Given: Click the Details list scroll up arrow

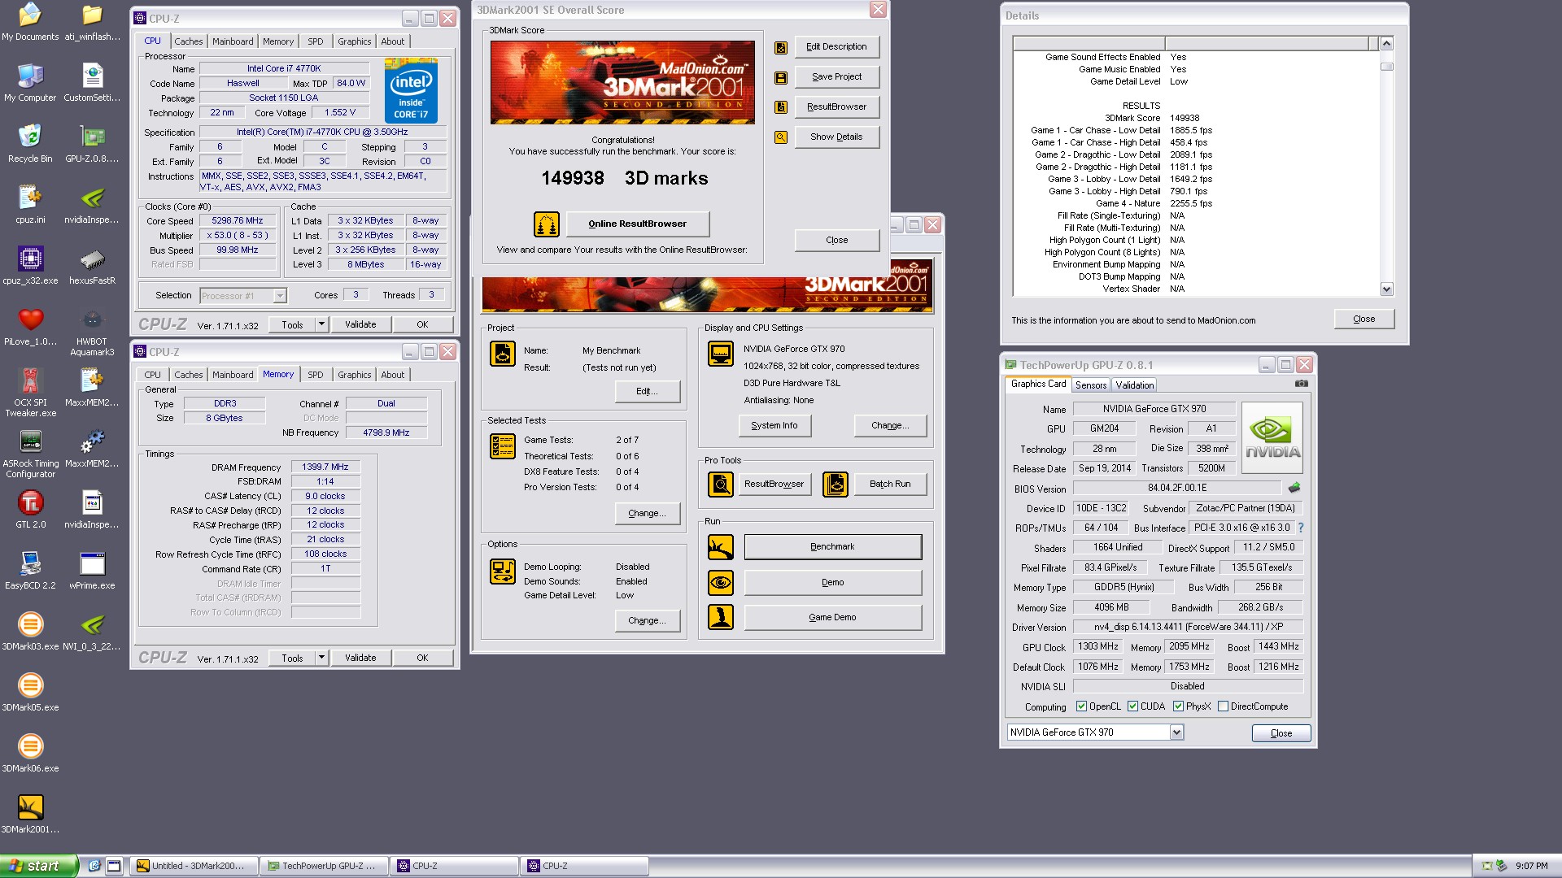Looking at the screenshot, I should pyautogui.click(x=1386, y=43).
